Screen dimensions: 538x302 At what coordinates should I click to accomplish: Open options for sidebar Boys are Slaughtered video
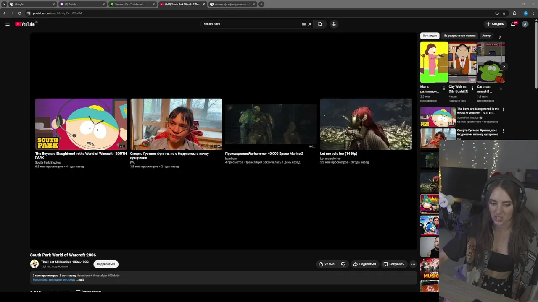503,109
